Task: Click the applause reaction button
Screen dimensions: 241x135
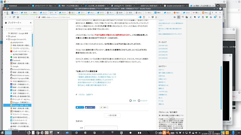Action: (104, 107)
